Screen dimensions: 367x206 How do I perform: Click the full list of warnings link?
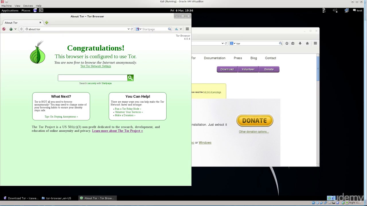(x=212, y=92)
